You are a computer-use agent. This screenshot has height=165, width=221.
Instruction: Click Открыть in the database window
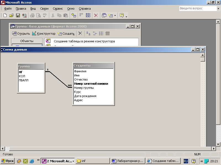pos(21,34)
